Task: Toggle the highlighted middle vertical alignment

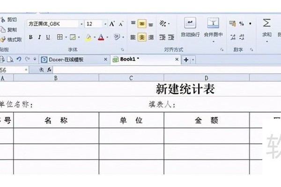Action: pos(142,24)
